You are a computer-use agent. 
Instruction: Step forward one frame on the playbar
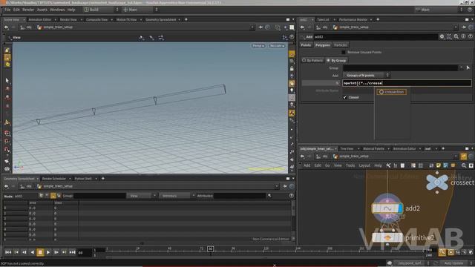click(56, 252)
